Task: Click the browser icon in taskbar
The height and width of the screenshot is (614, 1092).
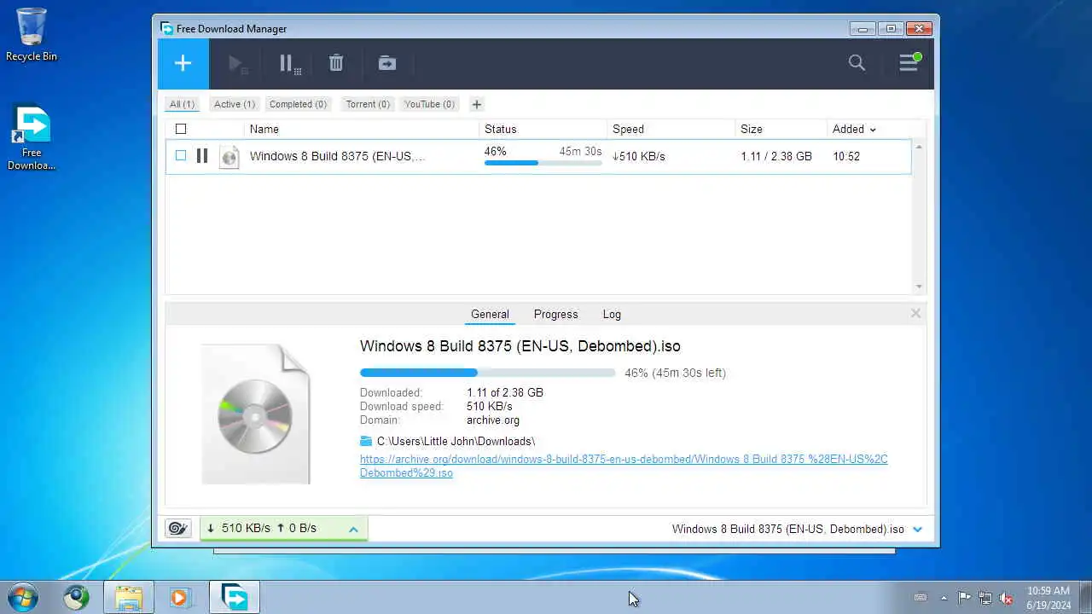Action: click(77, 598)
